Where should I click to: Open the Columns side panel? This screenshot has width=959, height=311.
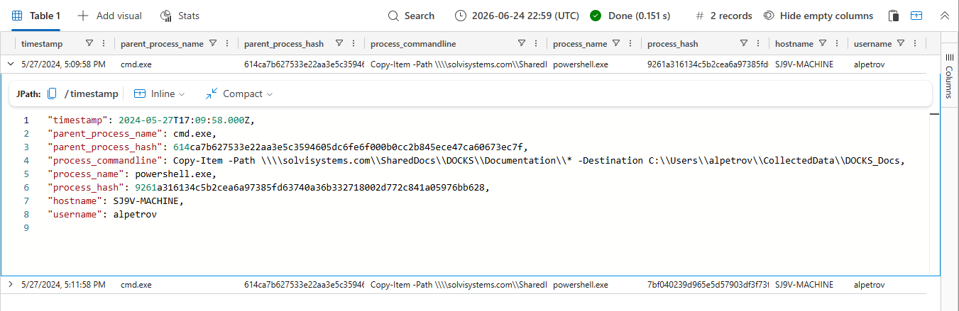[949, 77]
